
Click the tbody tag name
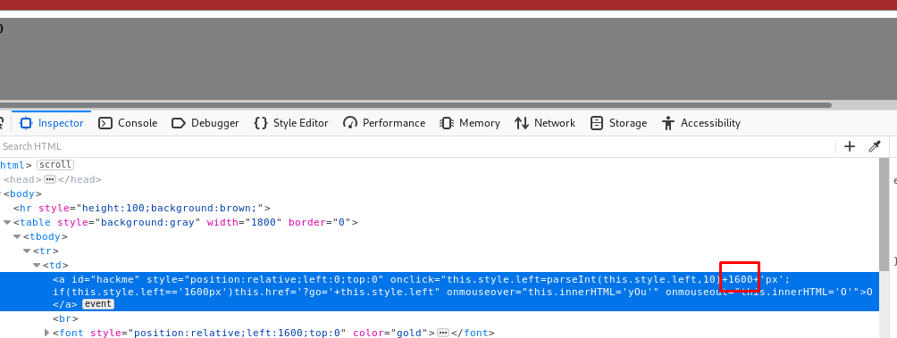point(46,236)
